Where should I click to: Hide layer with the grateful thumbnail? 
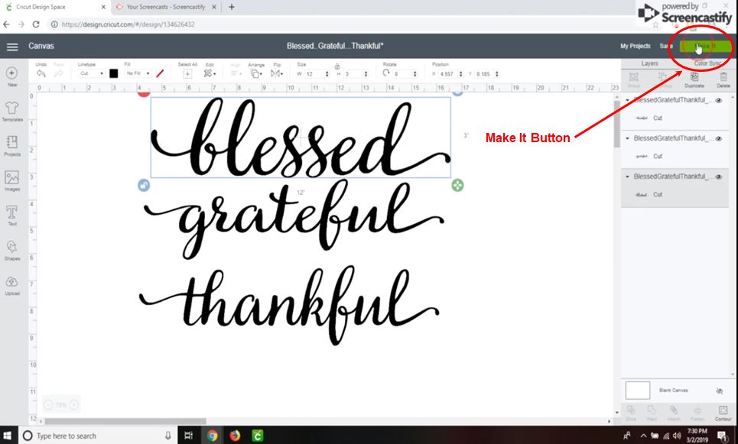click(x=719, y=138)
